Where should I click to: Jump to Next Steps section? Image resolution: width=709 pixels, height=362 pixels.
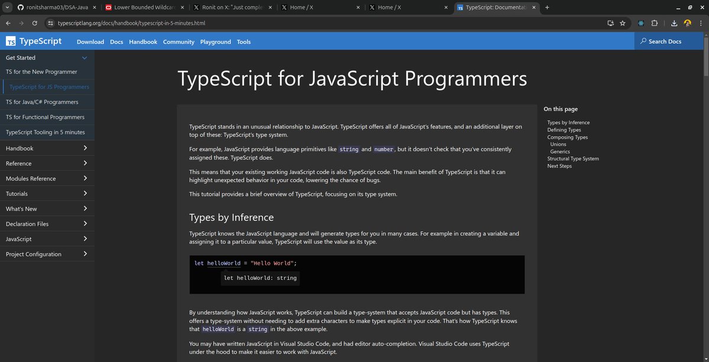(560, 166)
